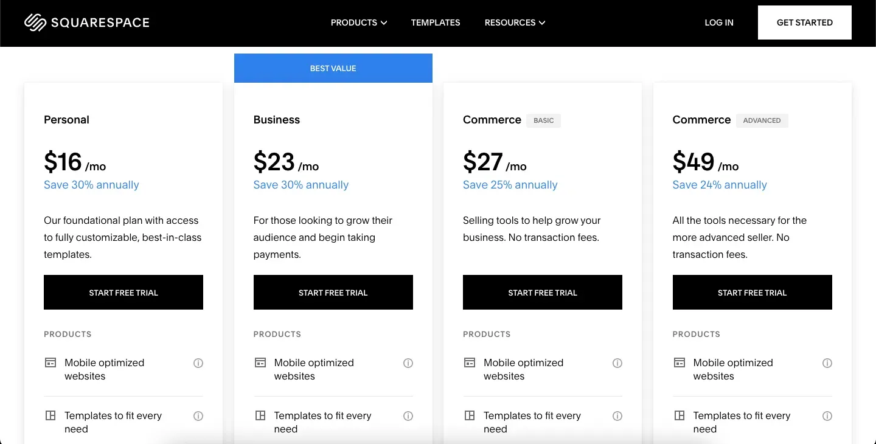Start free trial for Commerce Advanced plan
The height and width of the screenshot is (444, 876).
(753, 293)
